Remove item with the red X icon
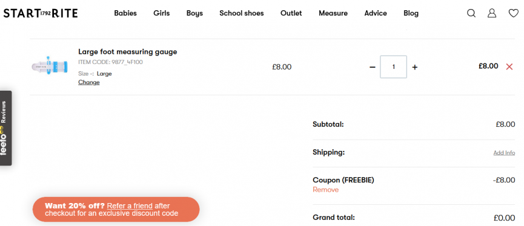 [x=509, y=66]
